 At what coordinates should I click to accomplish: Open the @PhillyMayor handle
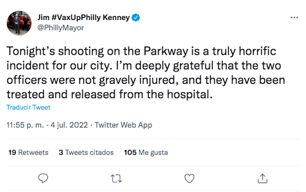60,28
